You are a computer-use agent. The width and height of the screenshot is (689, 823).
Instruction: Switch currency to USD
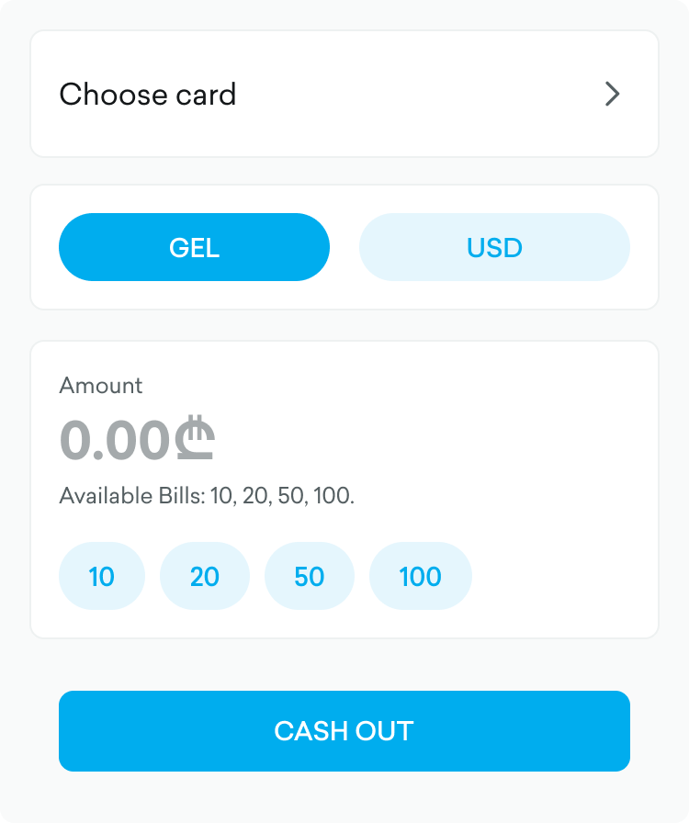tap(494, 247)
